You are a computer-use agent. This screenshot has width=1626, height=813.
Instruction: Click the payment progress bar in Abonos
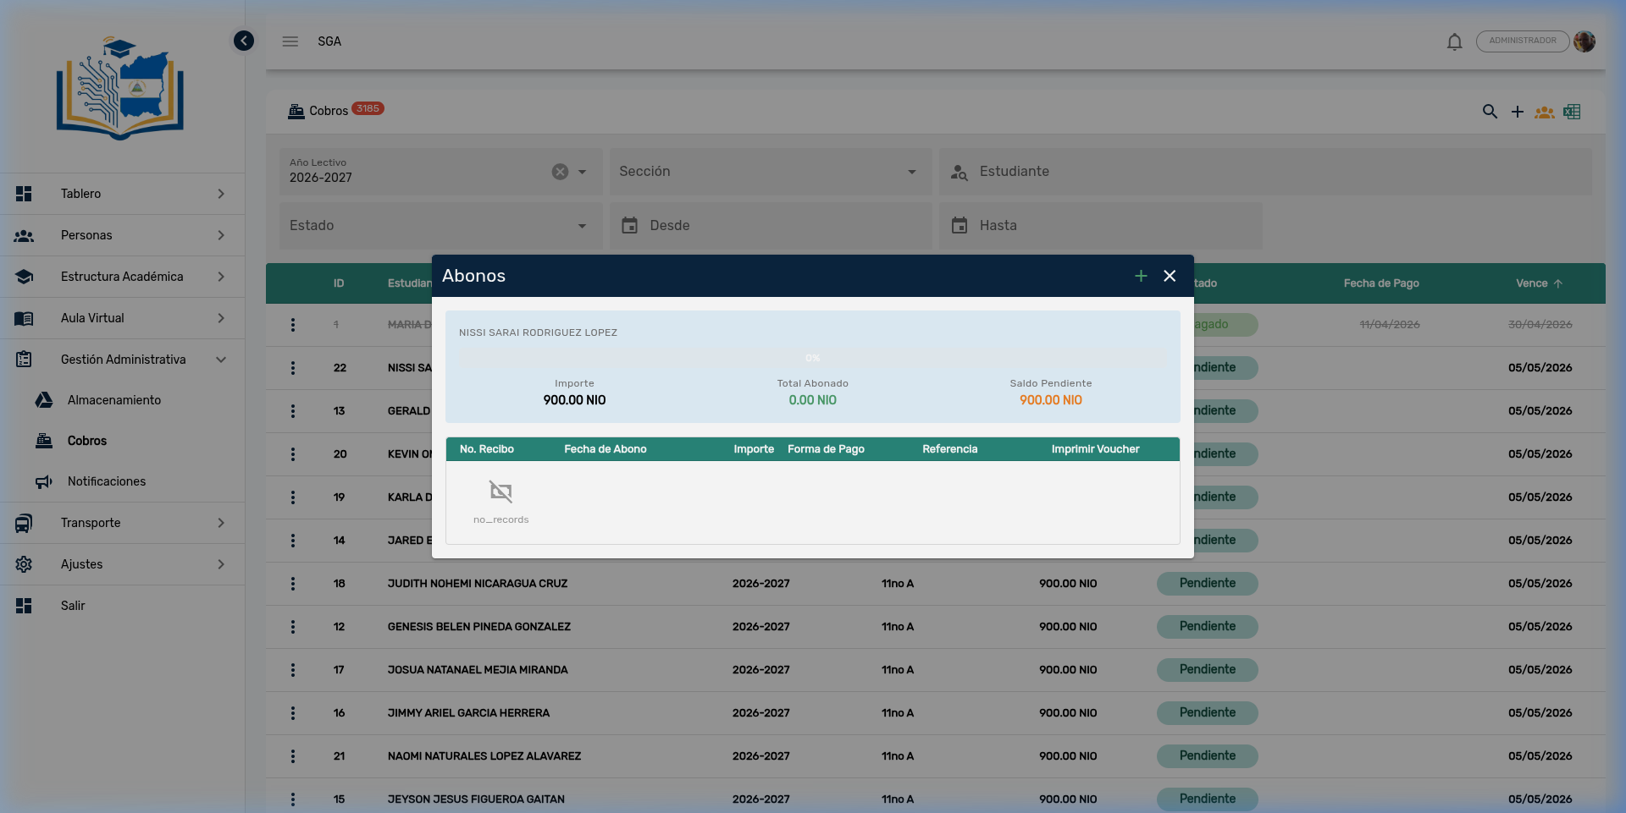[812, 358]
